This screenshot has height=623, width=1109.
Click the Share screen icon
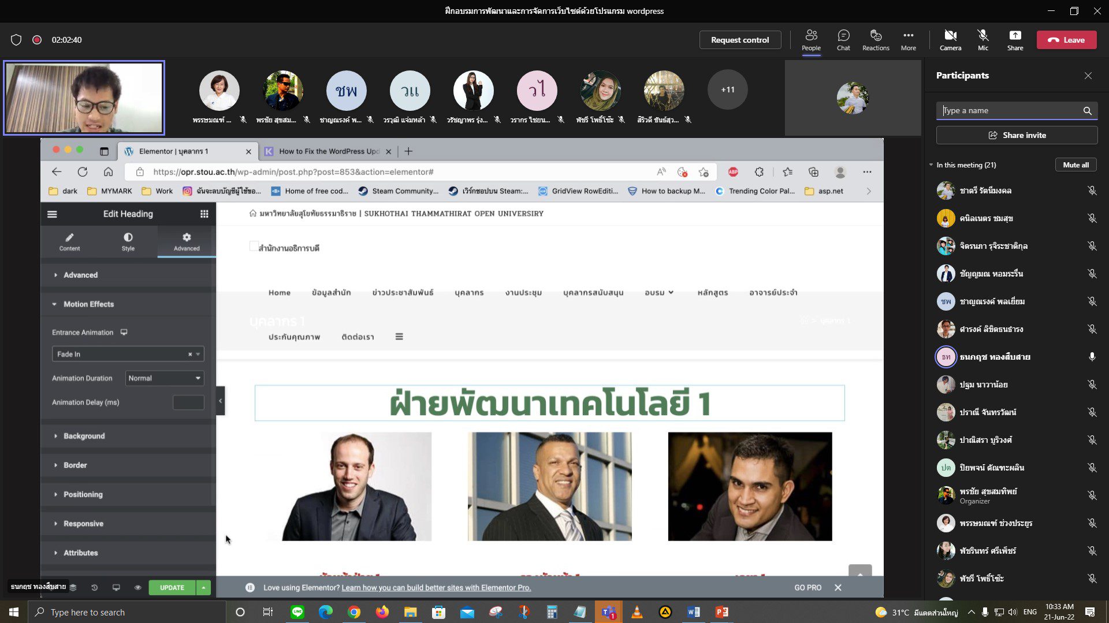tap(1015, 40)
